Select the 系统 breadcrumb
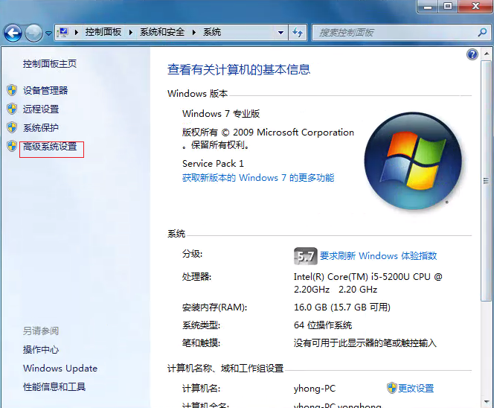The width and height of the screenshot is (494, 408). tap(212, 32)
